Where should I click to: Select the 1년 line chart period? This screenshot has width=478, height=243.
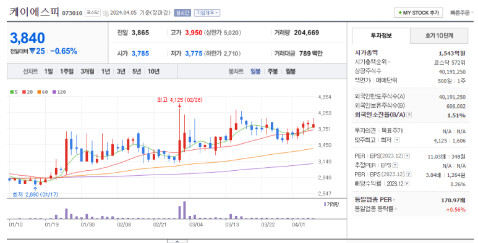point(106,72)
